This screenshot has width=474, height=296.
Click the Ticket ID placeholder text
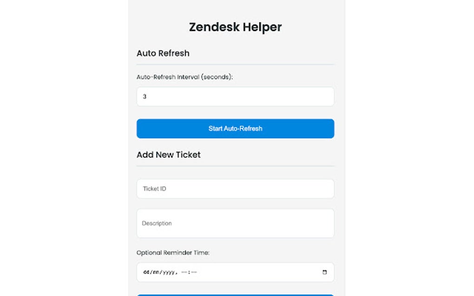154,188
